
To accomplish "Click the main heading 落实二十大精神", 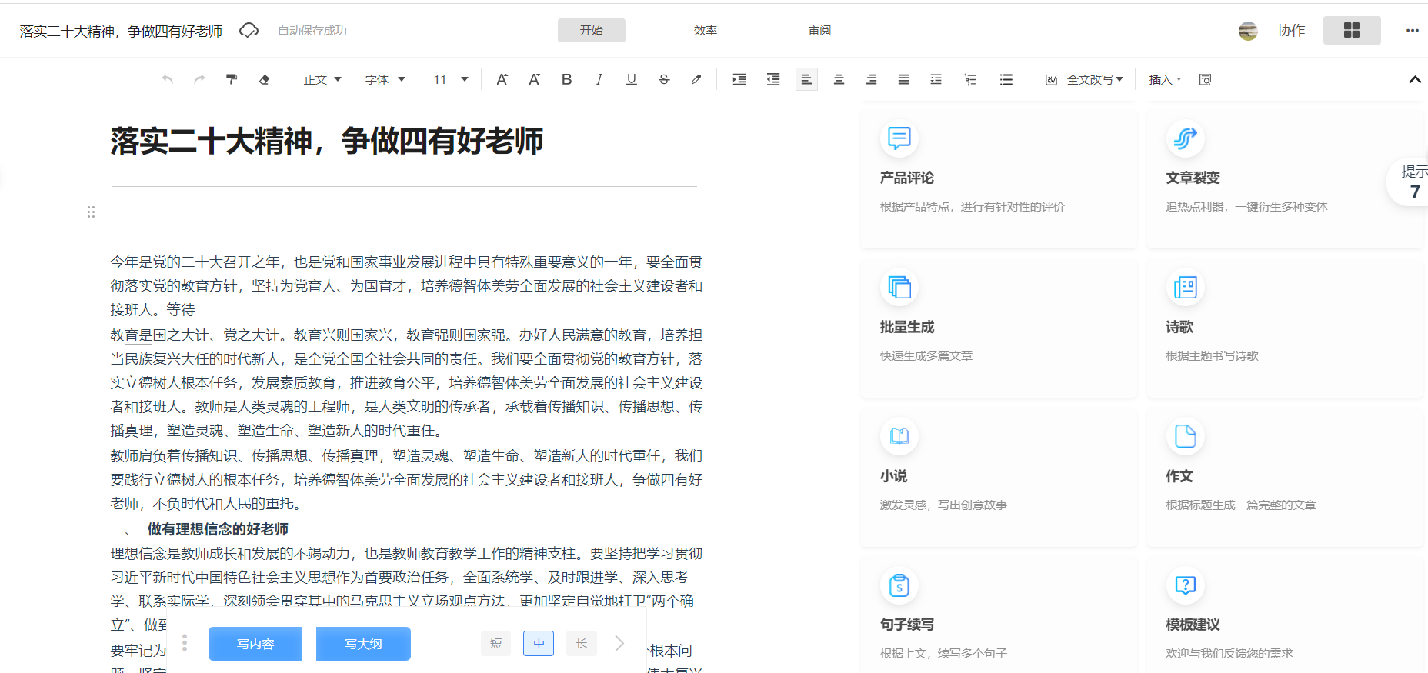I will 327,142.
